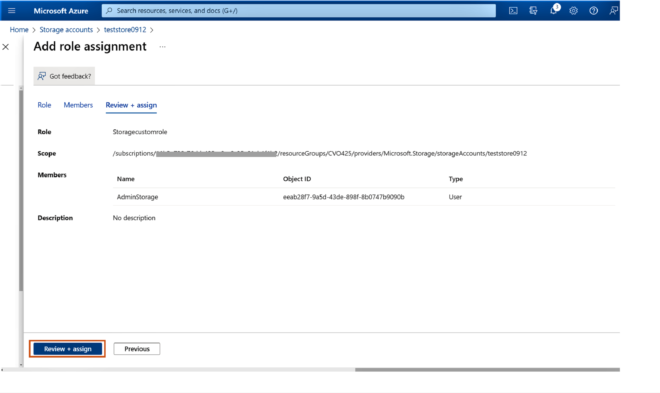Open the ellipsis more options menu
This screenshot has width=660, height=393.
click(x=163, y=47)
